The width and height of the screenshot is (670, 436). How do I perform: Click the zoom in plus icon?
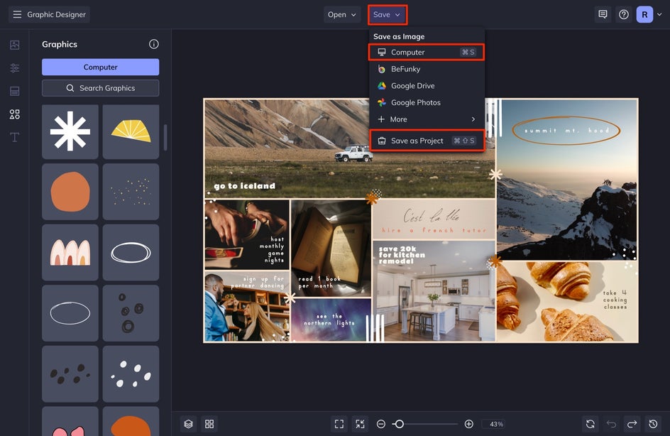click(x=468, y=424)
